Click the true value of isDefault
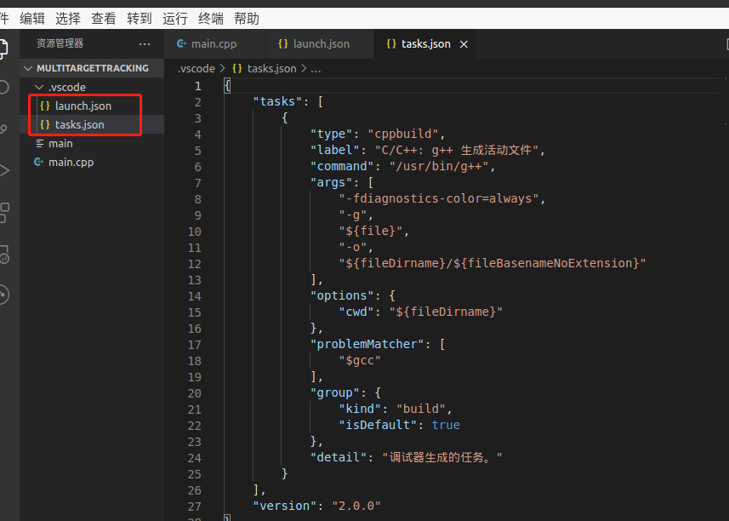The height and width of the screenshot is (521, 729). (x=446, y=425)
